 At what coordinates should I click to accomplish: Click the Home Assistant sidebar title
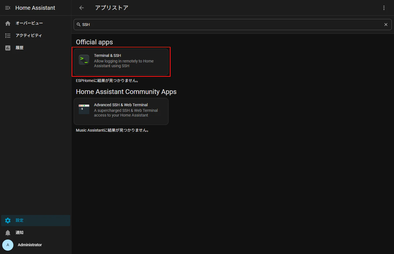point(35,8)
